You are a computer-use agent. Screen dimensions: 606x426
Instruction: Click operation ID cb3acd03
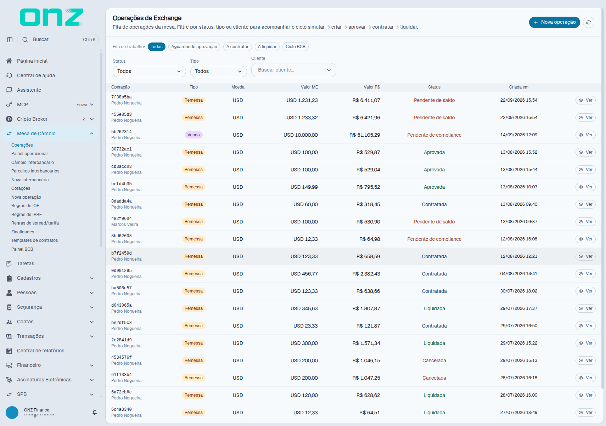click(122, 166)
